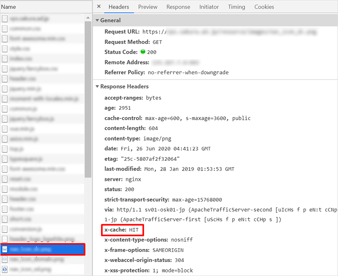Close the request details pane
The width and height of the screenshot is (338, 276).
click(x=99, y=7)
